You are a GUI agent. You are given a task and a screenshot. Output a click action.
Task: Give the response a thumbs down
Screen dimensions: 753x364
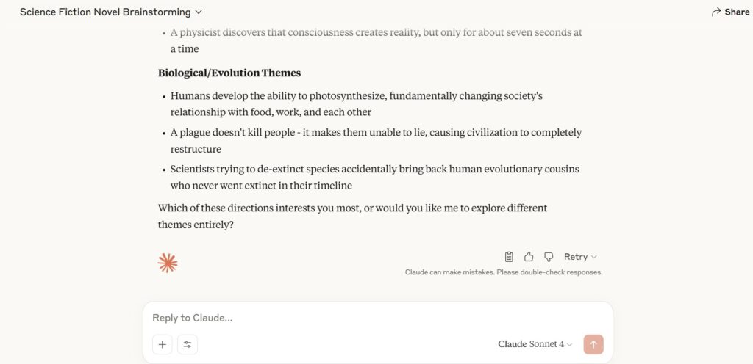(549, 257)
